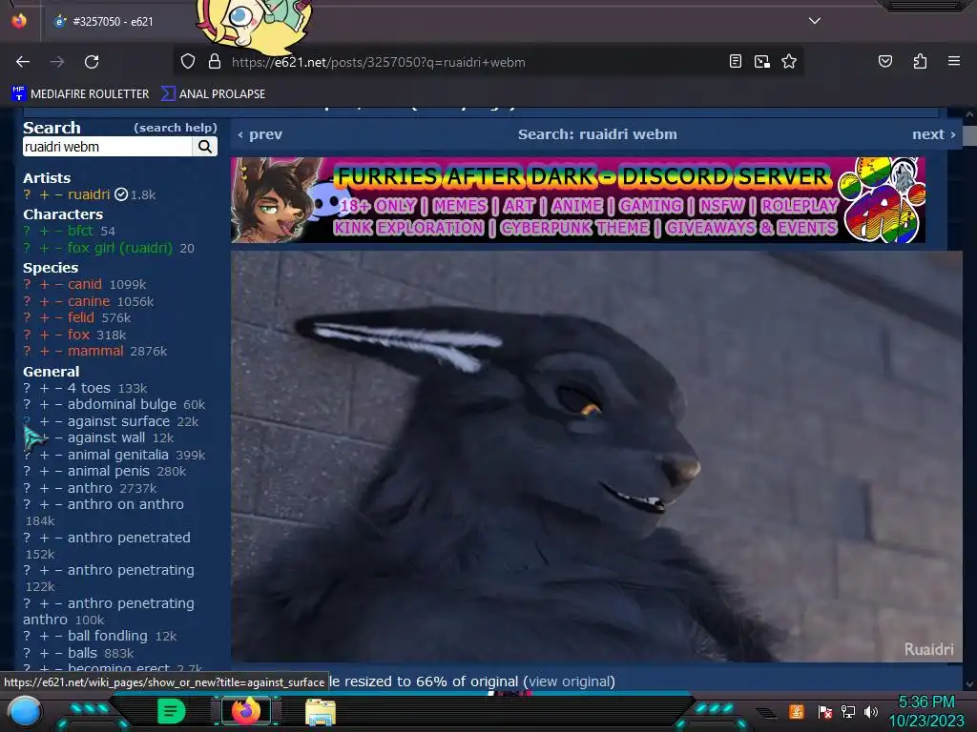Exclude ruaidri tag with the minus
This screenshot has width=977, height=732.
pyautogui.click(x=58, y=194)
